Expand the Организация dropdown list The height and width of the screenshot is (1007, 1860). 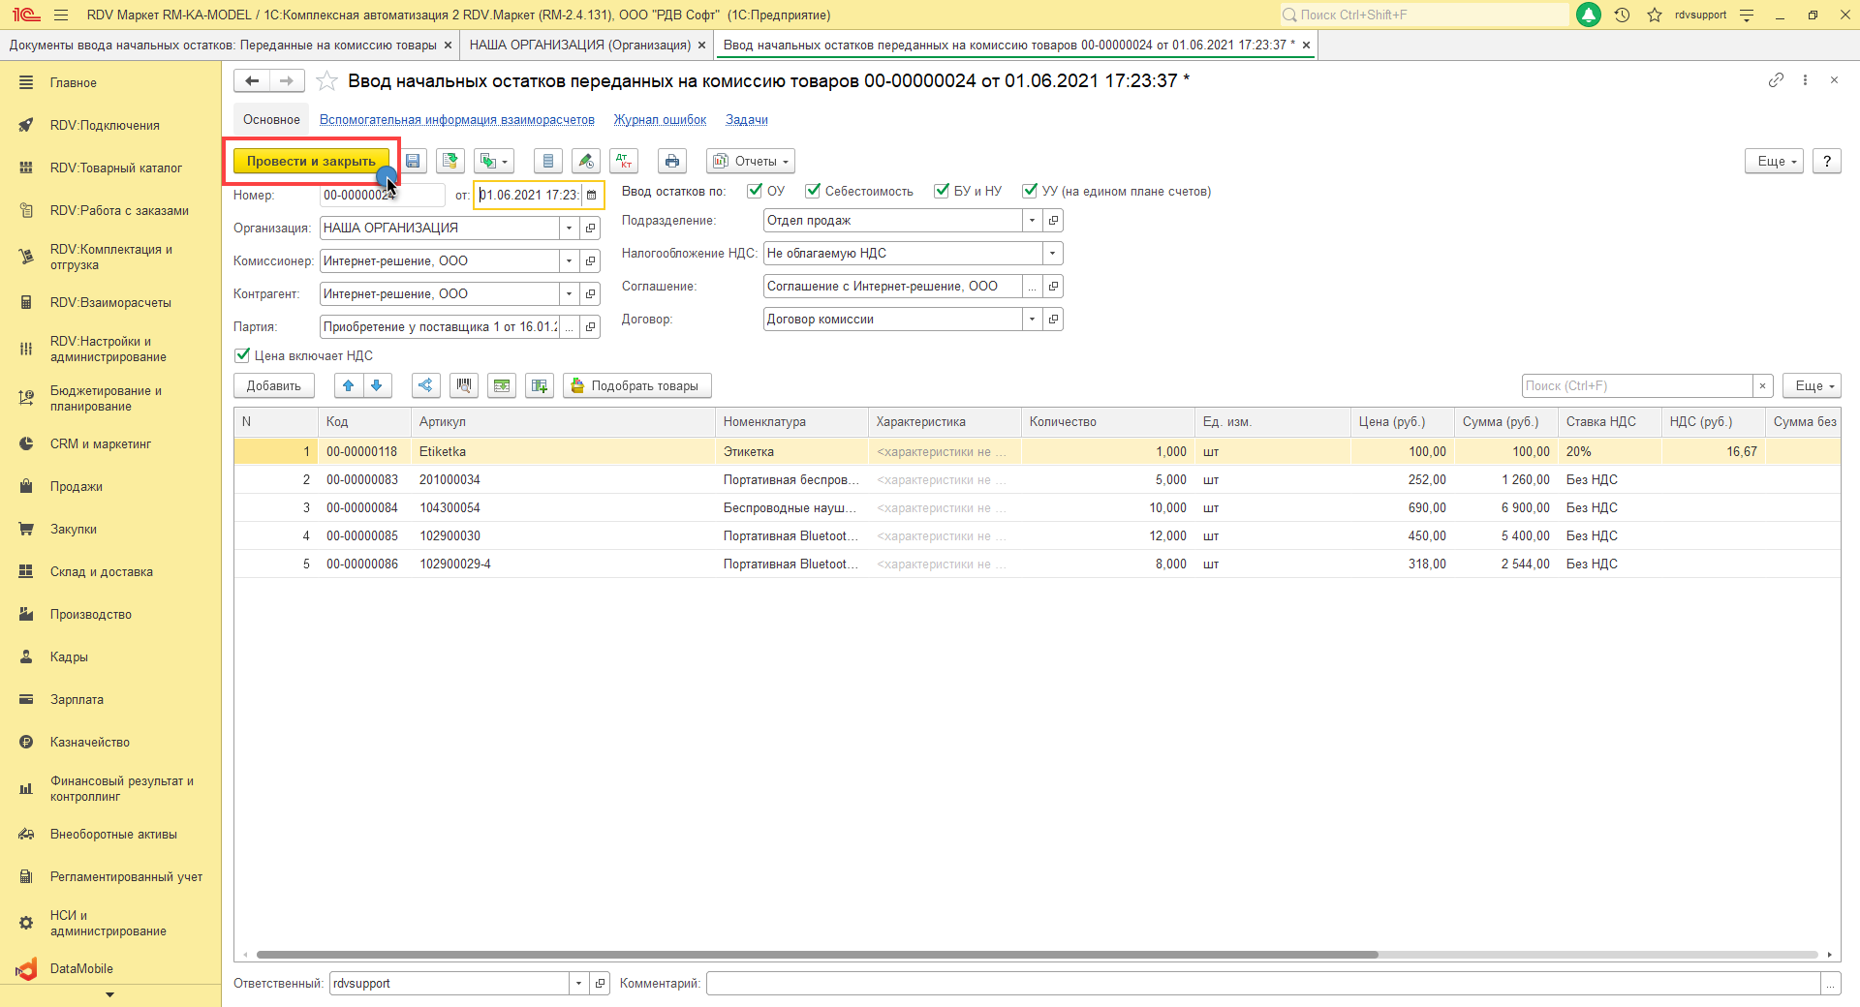click(x=569, y=229)
